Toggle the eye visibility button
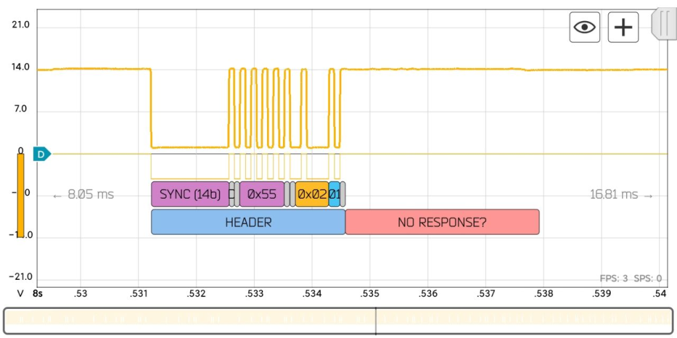 [x=584, y=27]
